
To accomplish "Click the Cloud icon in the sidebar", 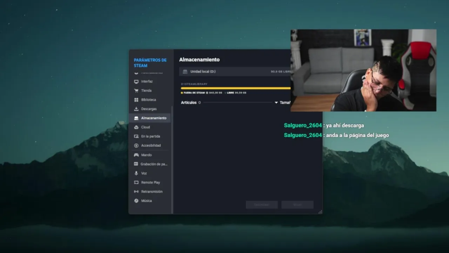I will pyautogui.click(x=136, y=127).
